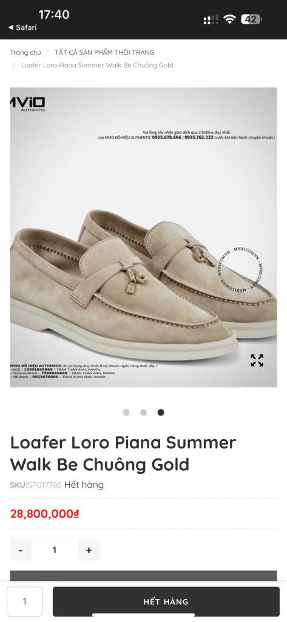Select third image carousel dot
Image resolution: width=287 pixels, height=622 pixels.
[161, 412]
